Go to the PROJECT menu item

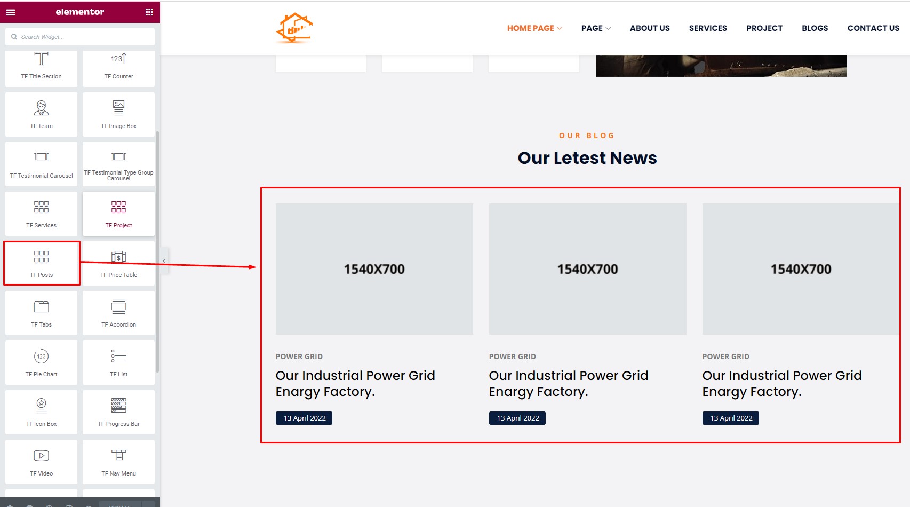tap(764, 28)
